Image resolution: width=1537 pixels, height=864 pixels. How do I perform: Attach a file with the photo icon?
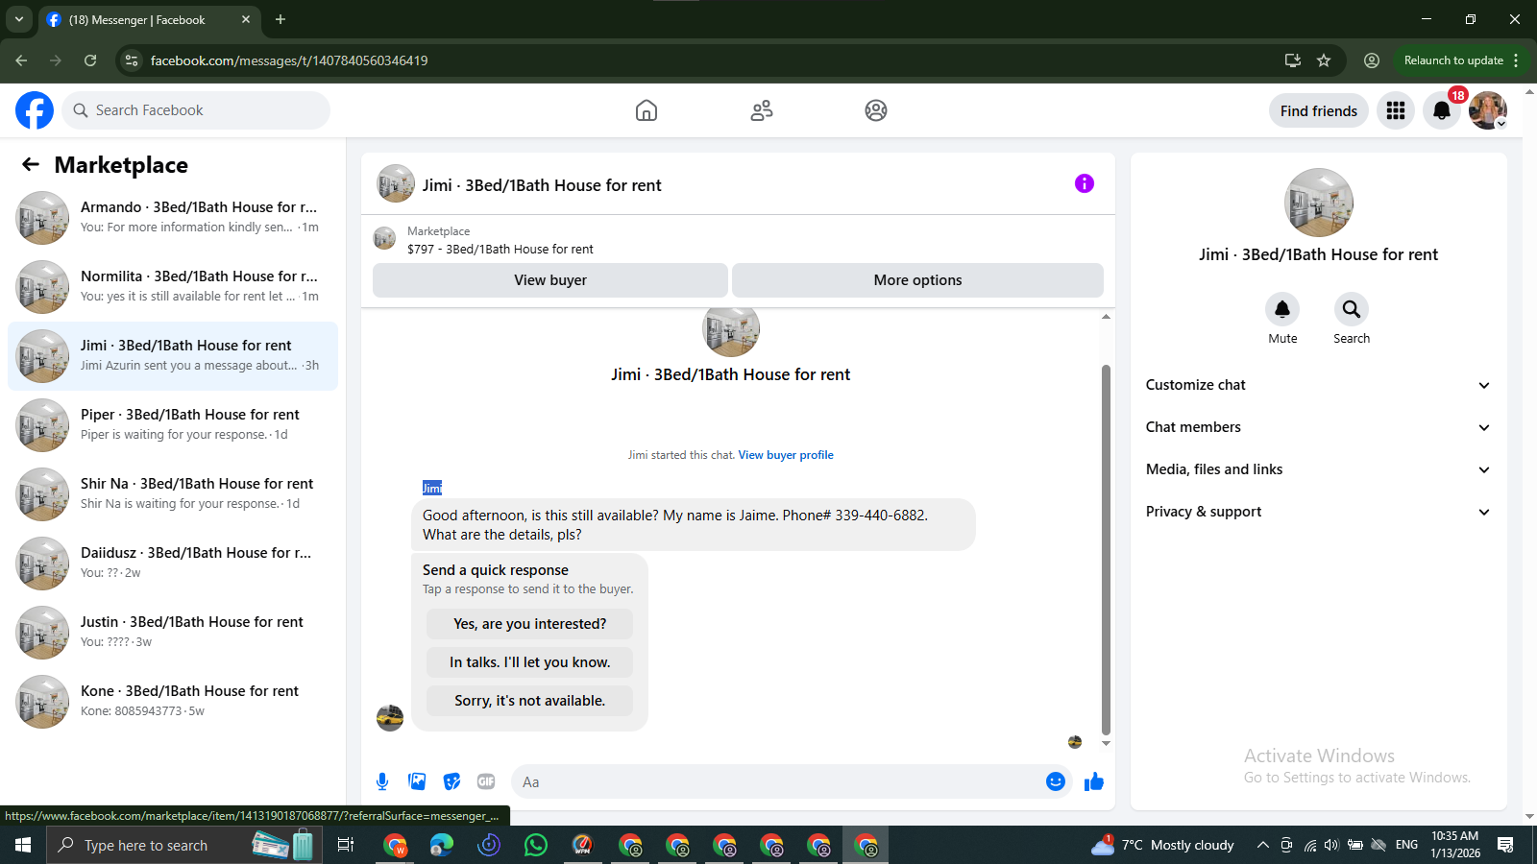tap(417, 781)
